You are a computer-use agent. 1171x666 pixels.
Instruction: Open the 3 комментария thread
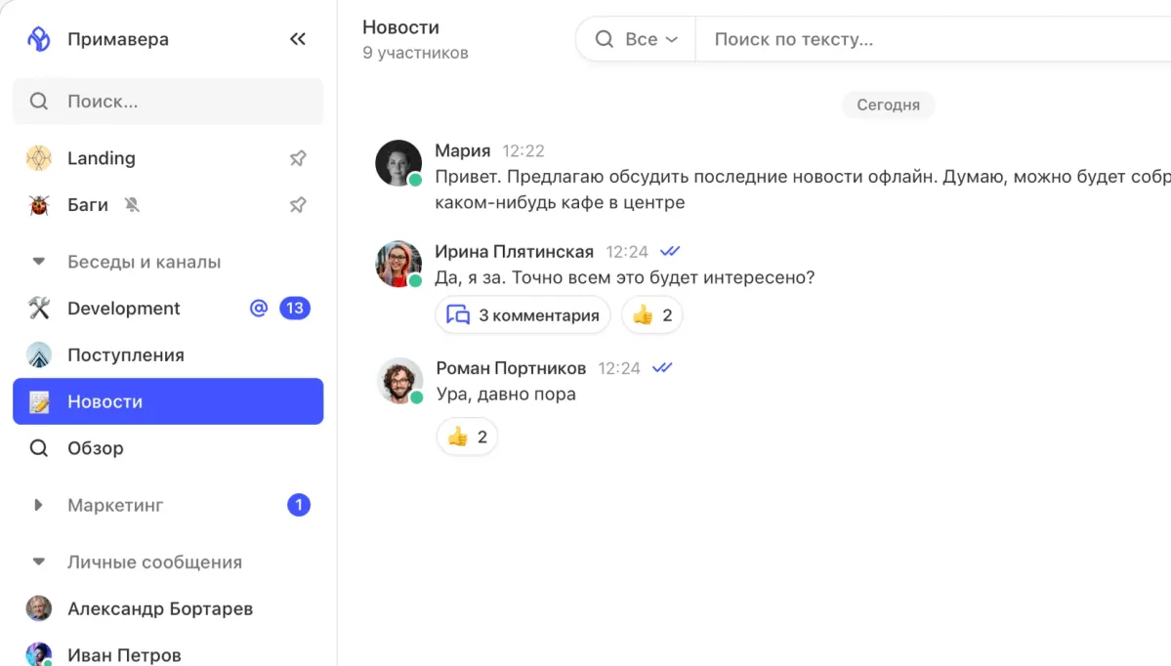tap(523, 314)
